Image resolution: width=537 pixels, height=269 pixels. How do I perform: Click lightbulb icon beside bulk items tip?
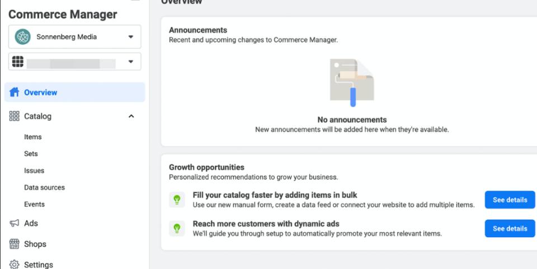click(x=177, y=200)
